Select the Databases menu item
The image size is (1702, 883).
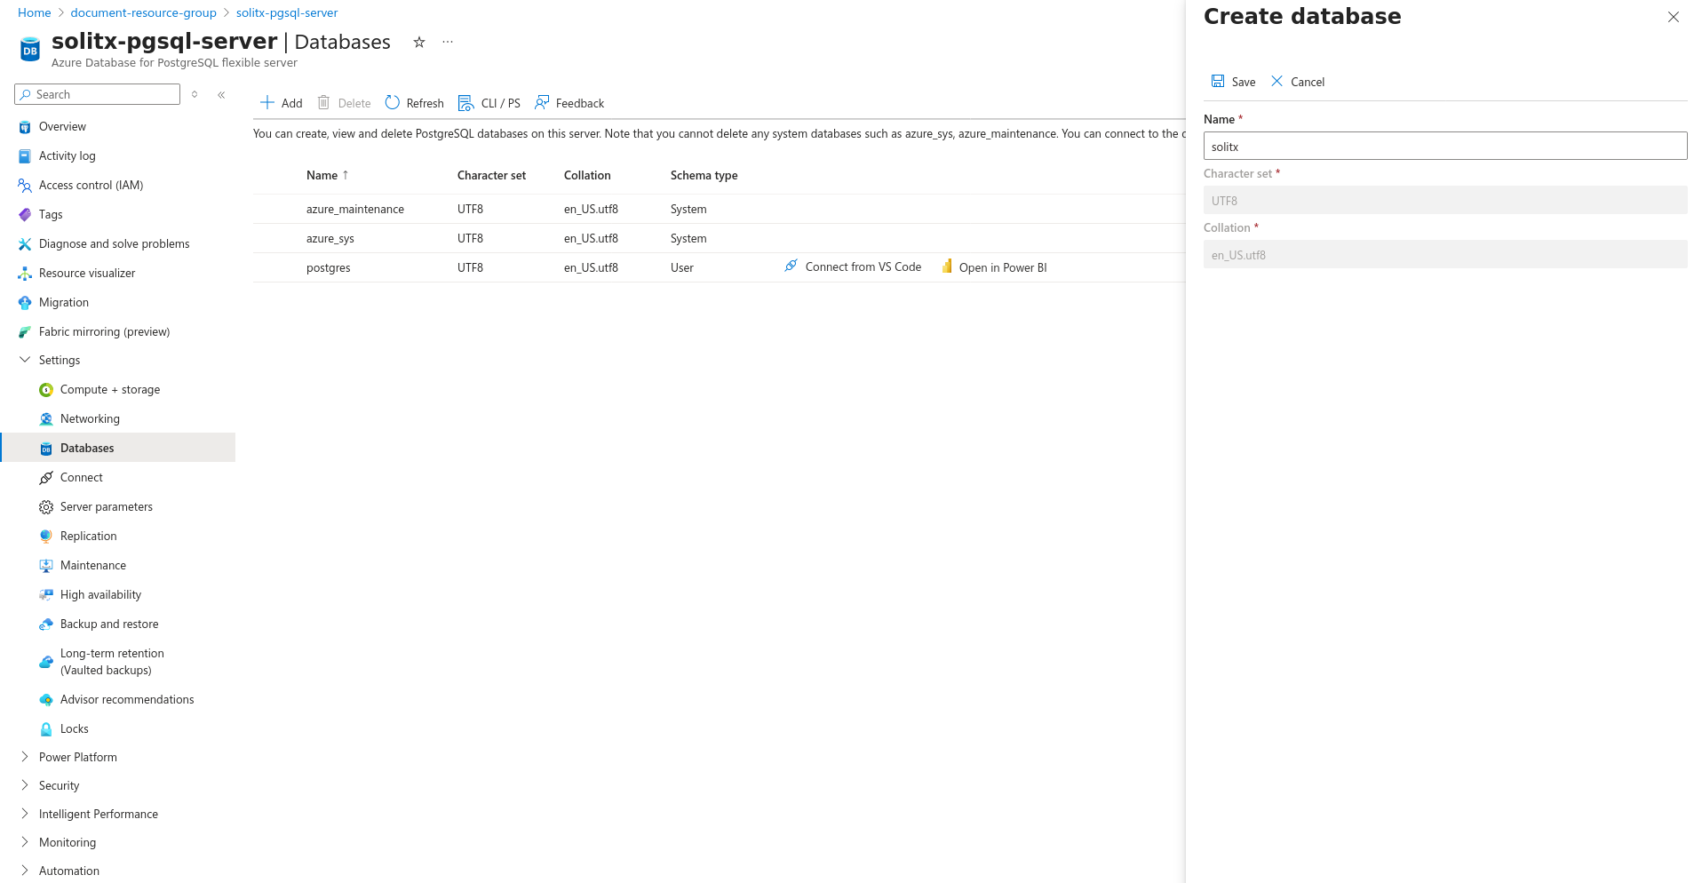(118, 448)
